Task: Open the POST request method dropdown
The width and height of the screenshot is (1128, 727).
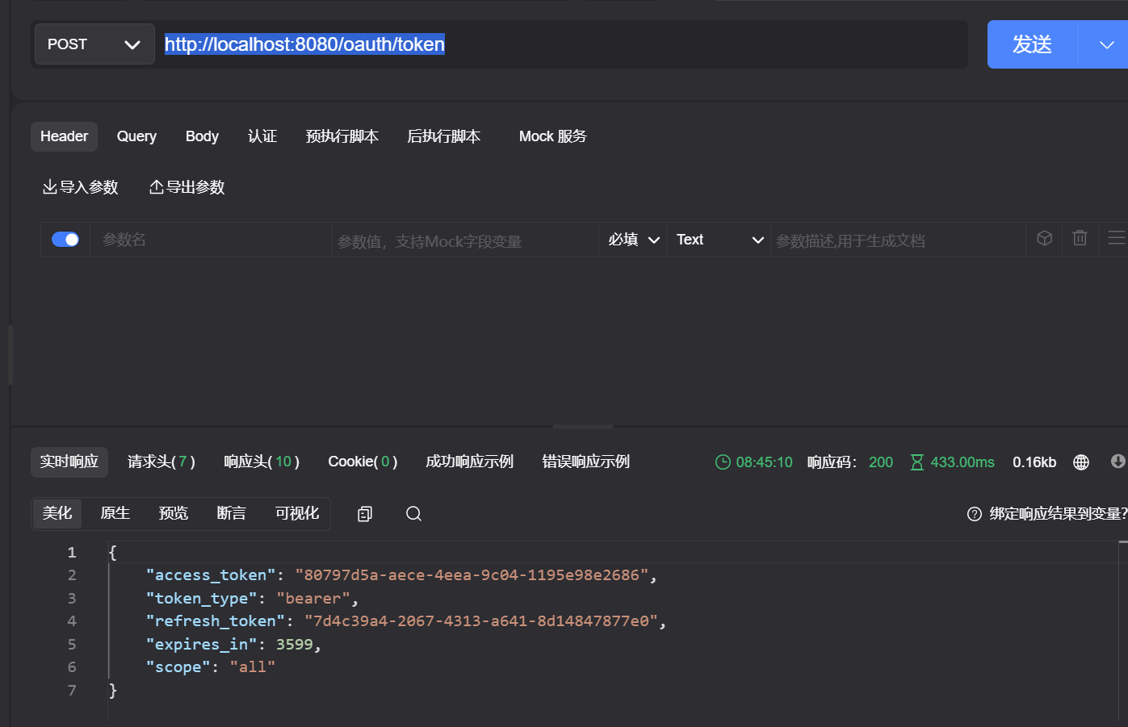Action: [94, 44]
